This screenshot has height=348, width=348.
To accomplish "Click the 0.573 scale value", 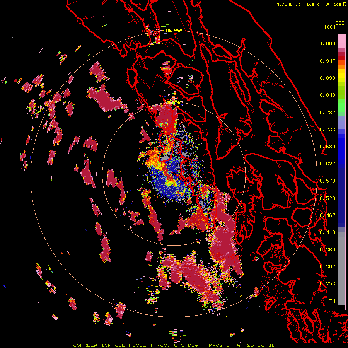I will pos(328,181).
